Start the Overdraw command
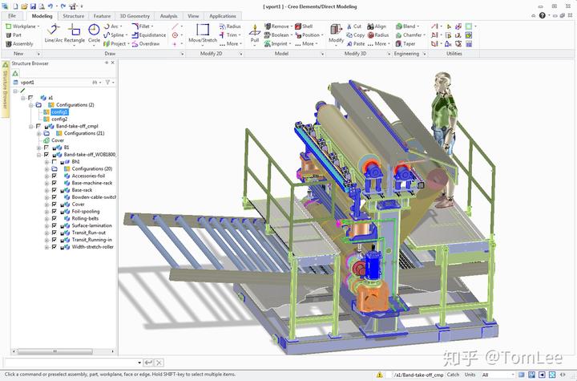Screen dimensions: 577x381 tap(146, 44)
